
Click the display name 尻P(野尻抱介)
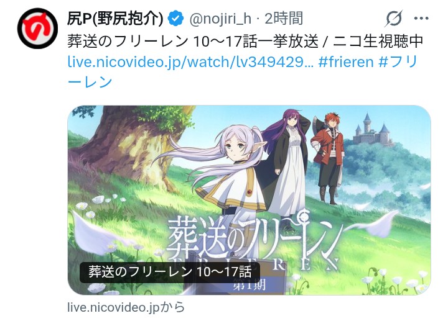[x=115, y=19]
